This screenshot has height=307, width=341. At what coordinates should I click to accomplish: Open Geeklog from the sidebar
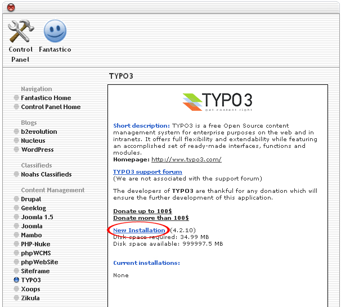coord(34,208)
